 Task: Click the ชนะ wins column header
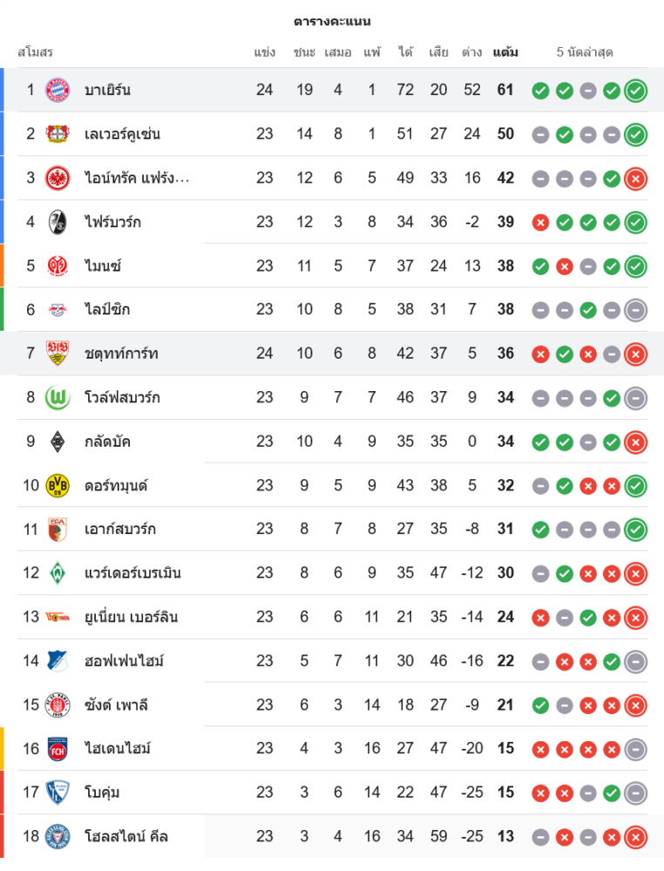pyautogui.click(x=304, y=52)
